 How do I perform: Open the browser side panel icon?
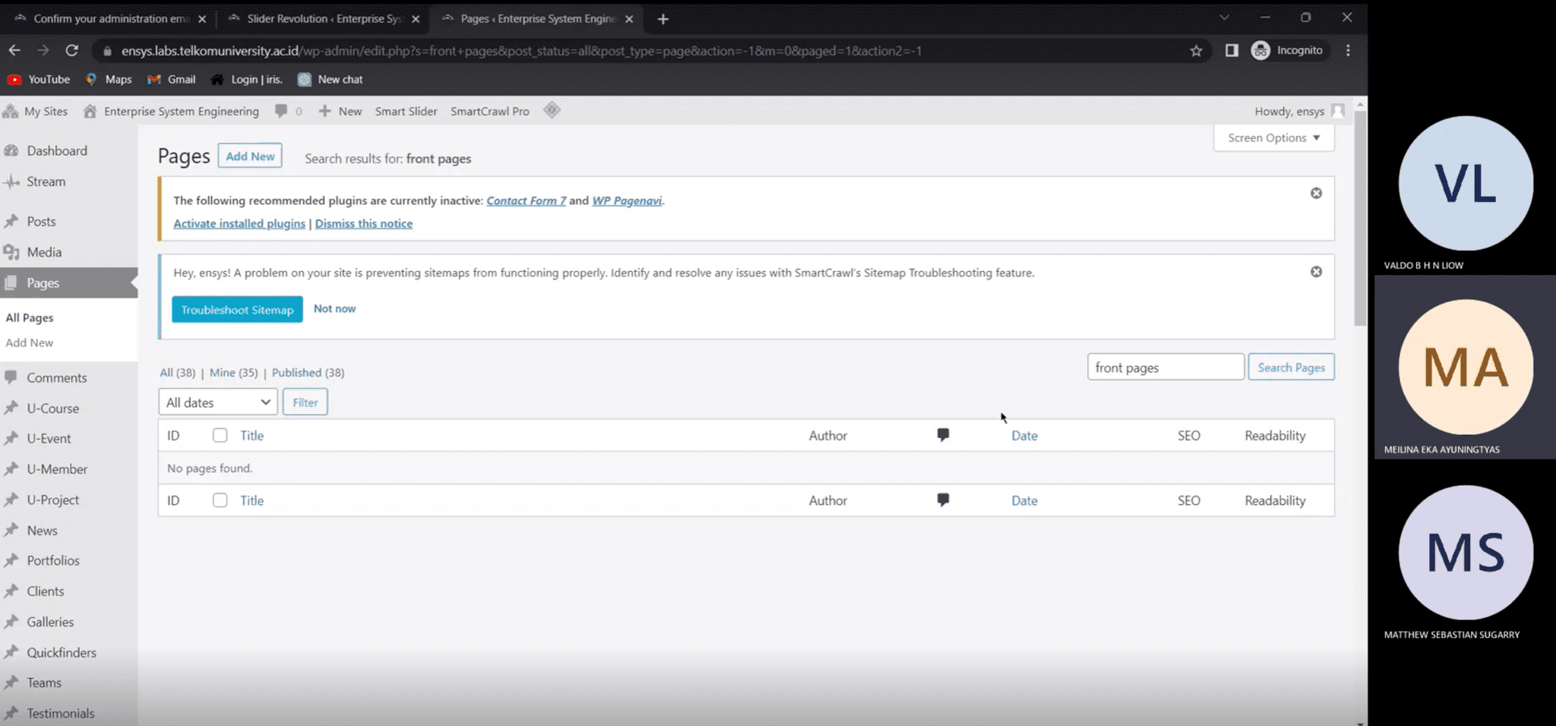pyautogui.click(x=1232, y=50)
